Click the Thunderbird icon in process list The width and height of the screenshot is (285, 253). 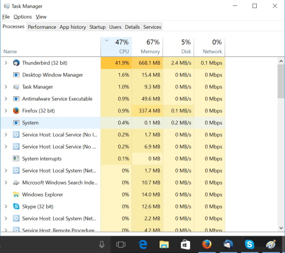16,62
